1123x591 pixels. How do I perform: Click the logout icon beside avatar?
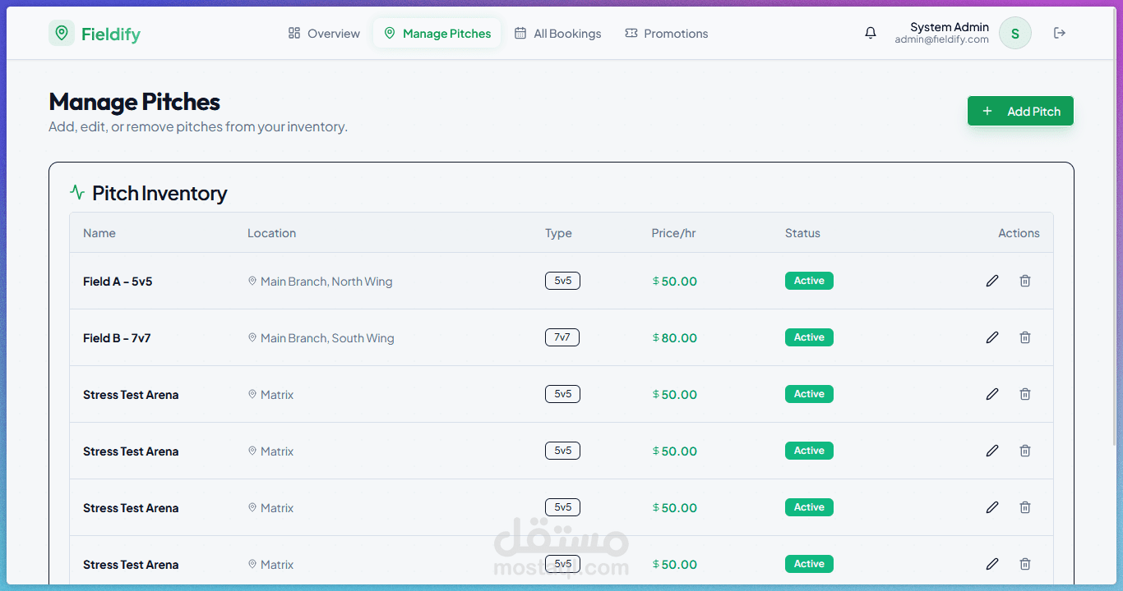point(1060,34)
